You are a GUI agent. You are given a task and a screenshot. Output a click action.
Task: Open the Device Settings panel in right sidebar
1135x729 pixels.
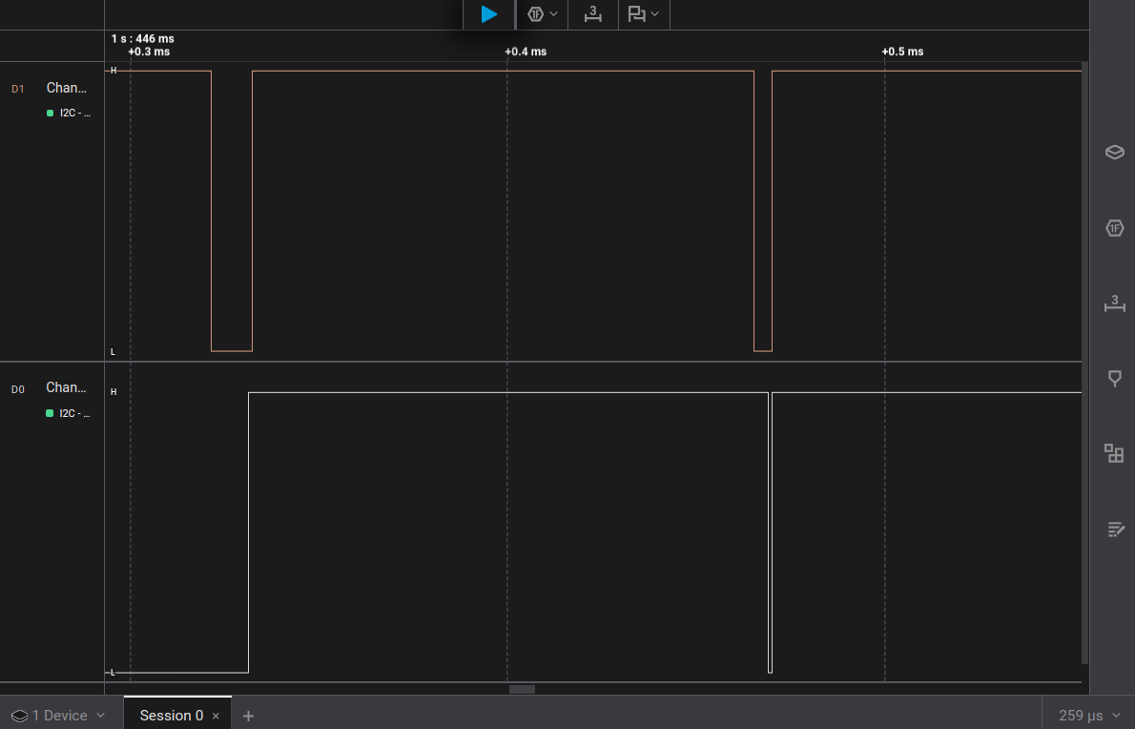point(1114,152)
